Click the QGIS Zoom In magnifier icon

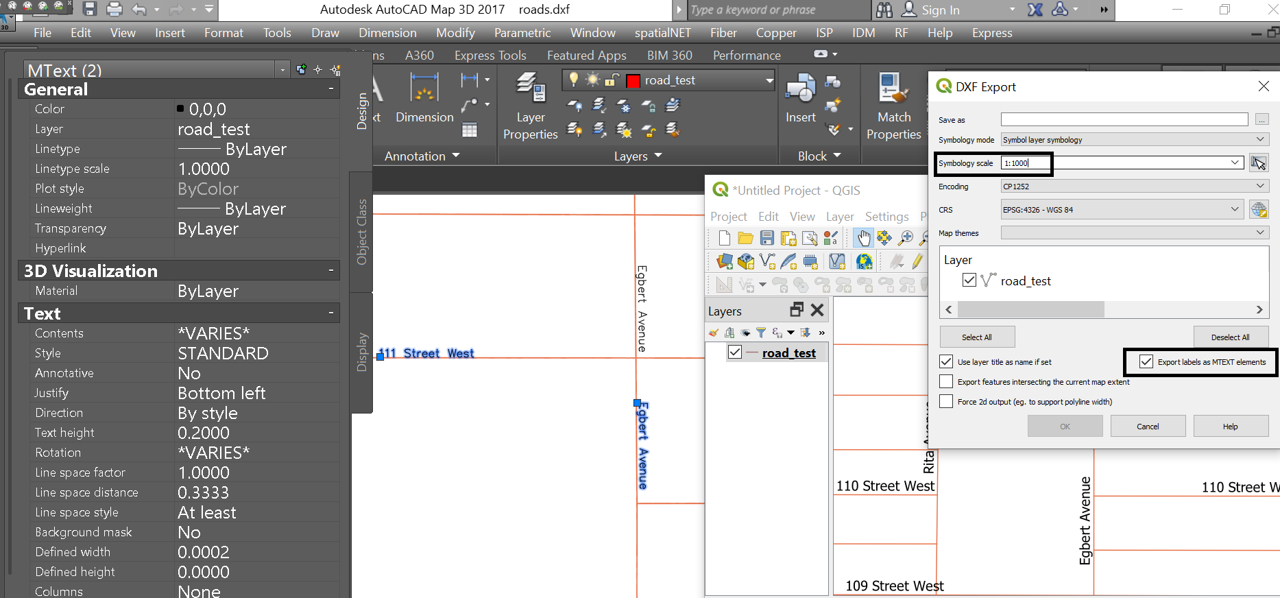906,238
